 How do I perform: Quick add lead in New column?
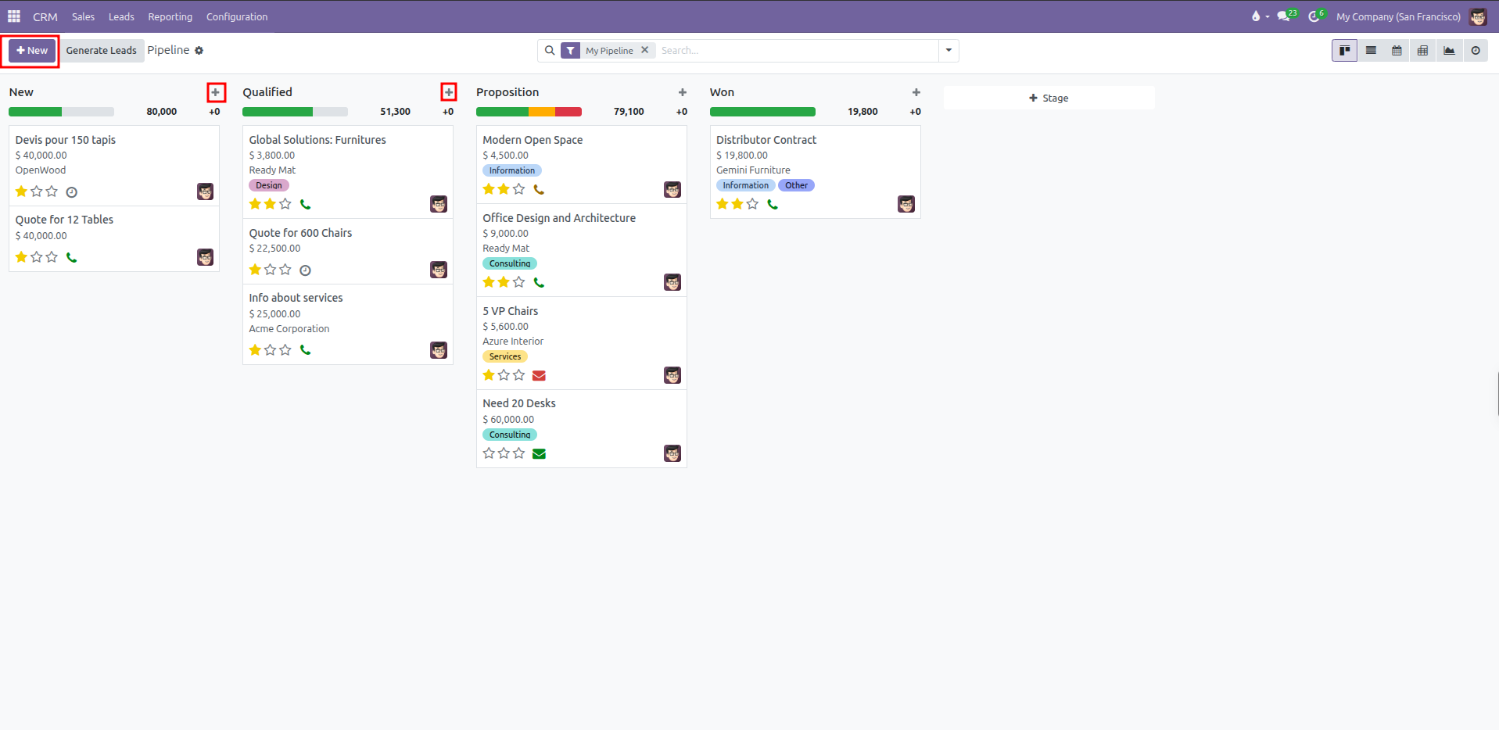216,92
